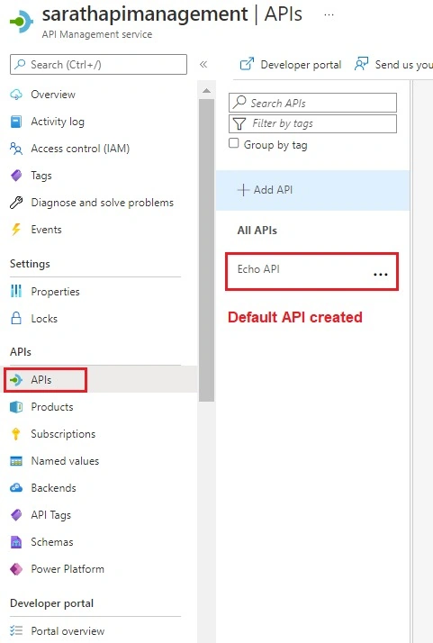Click the Activity log icon
Viewport: 433px width, 643px height.
[x=16, y=122]
